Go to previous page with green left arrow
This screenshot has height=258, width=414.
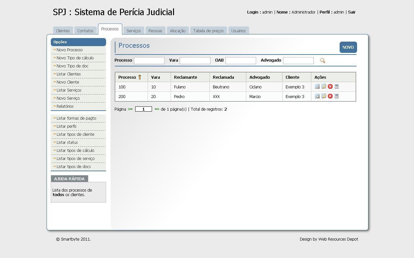pyautogui.click(x=130, y=109)
